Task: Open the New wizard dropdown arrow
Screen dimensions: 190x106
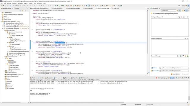Action: (x=3, y=6)
